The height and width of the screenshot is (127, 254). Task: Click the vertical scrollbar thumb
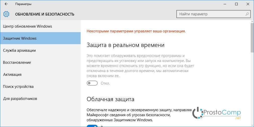[x=252, y=38]
